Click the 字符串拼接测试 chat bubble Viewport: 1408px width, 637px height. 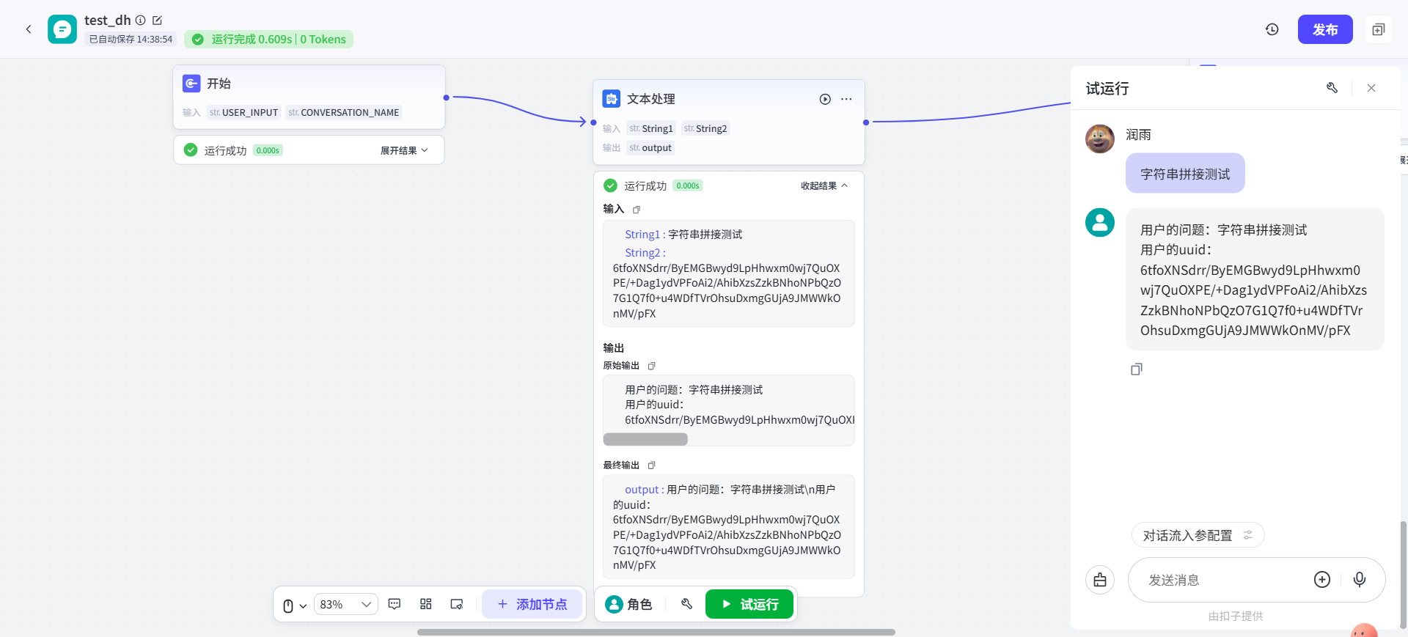pos(1185,174)
